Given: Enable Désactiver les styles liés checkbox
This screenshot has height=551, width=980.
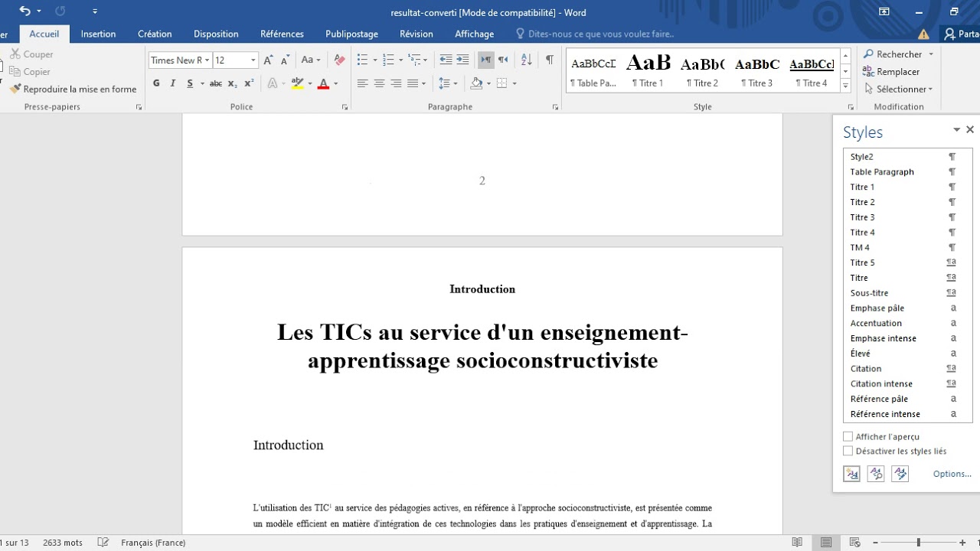Looking at the screenshot, I should (x=848, y=452).
